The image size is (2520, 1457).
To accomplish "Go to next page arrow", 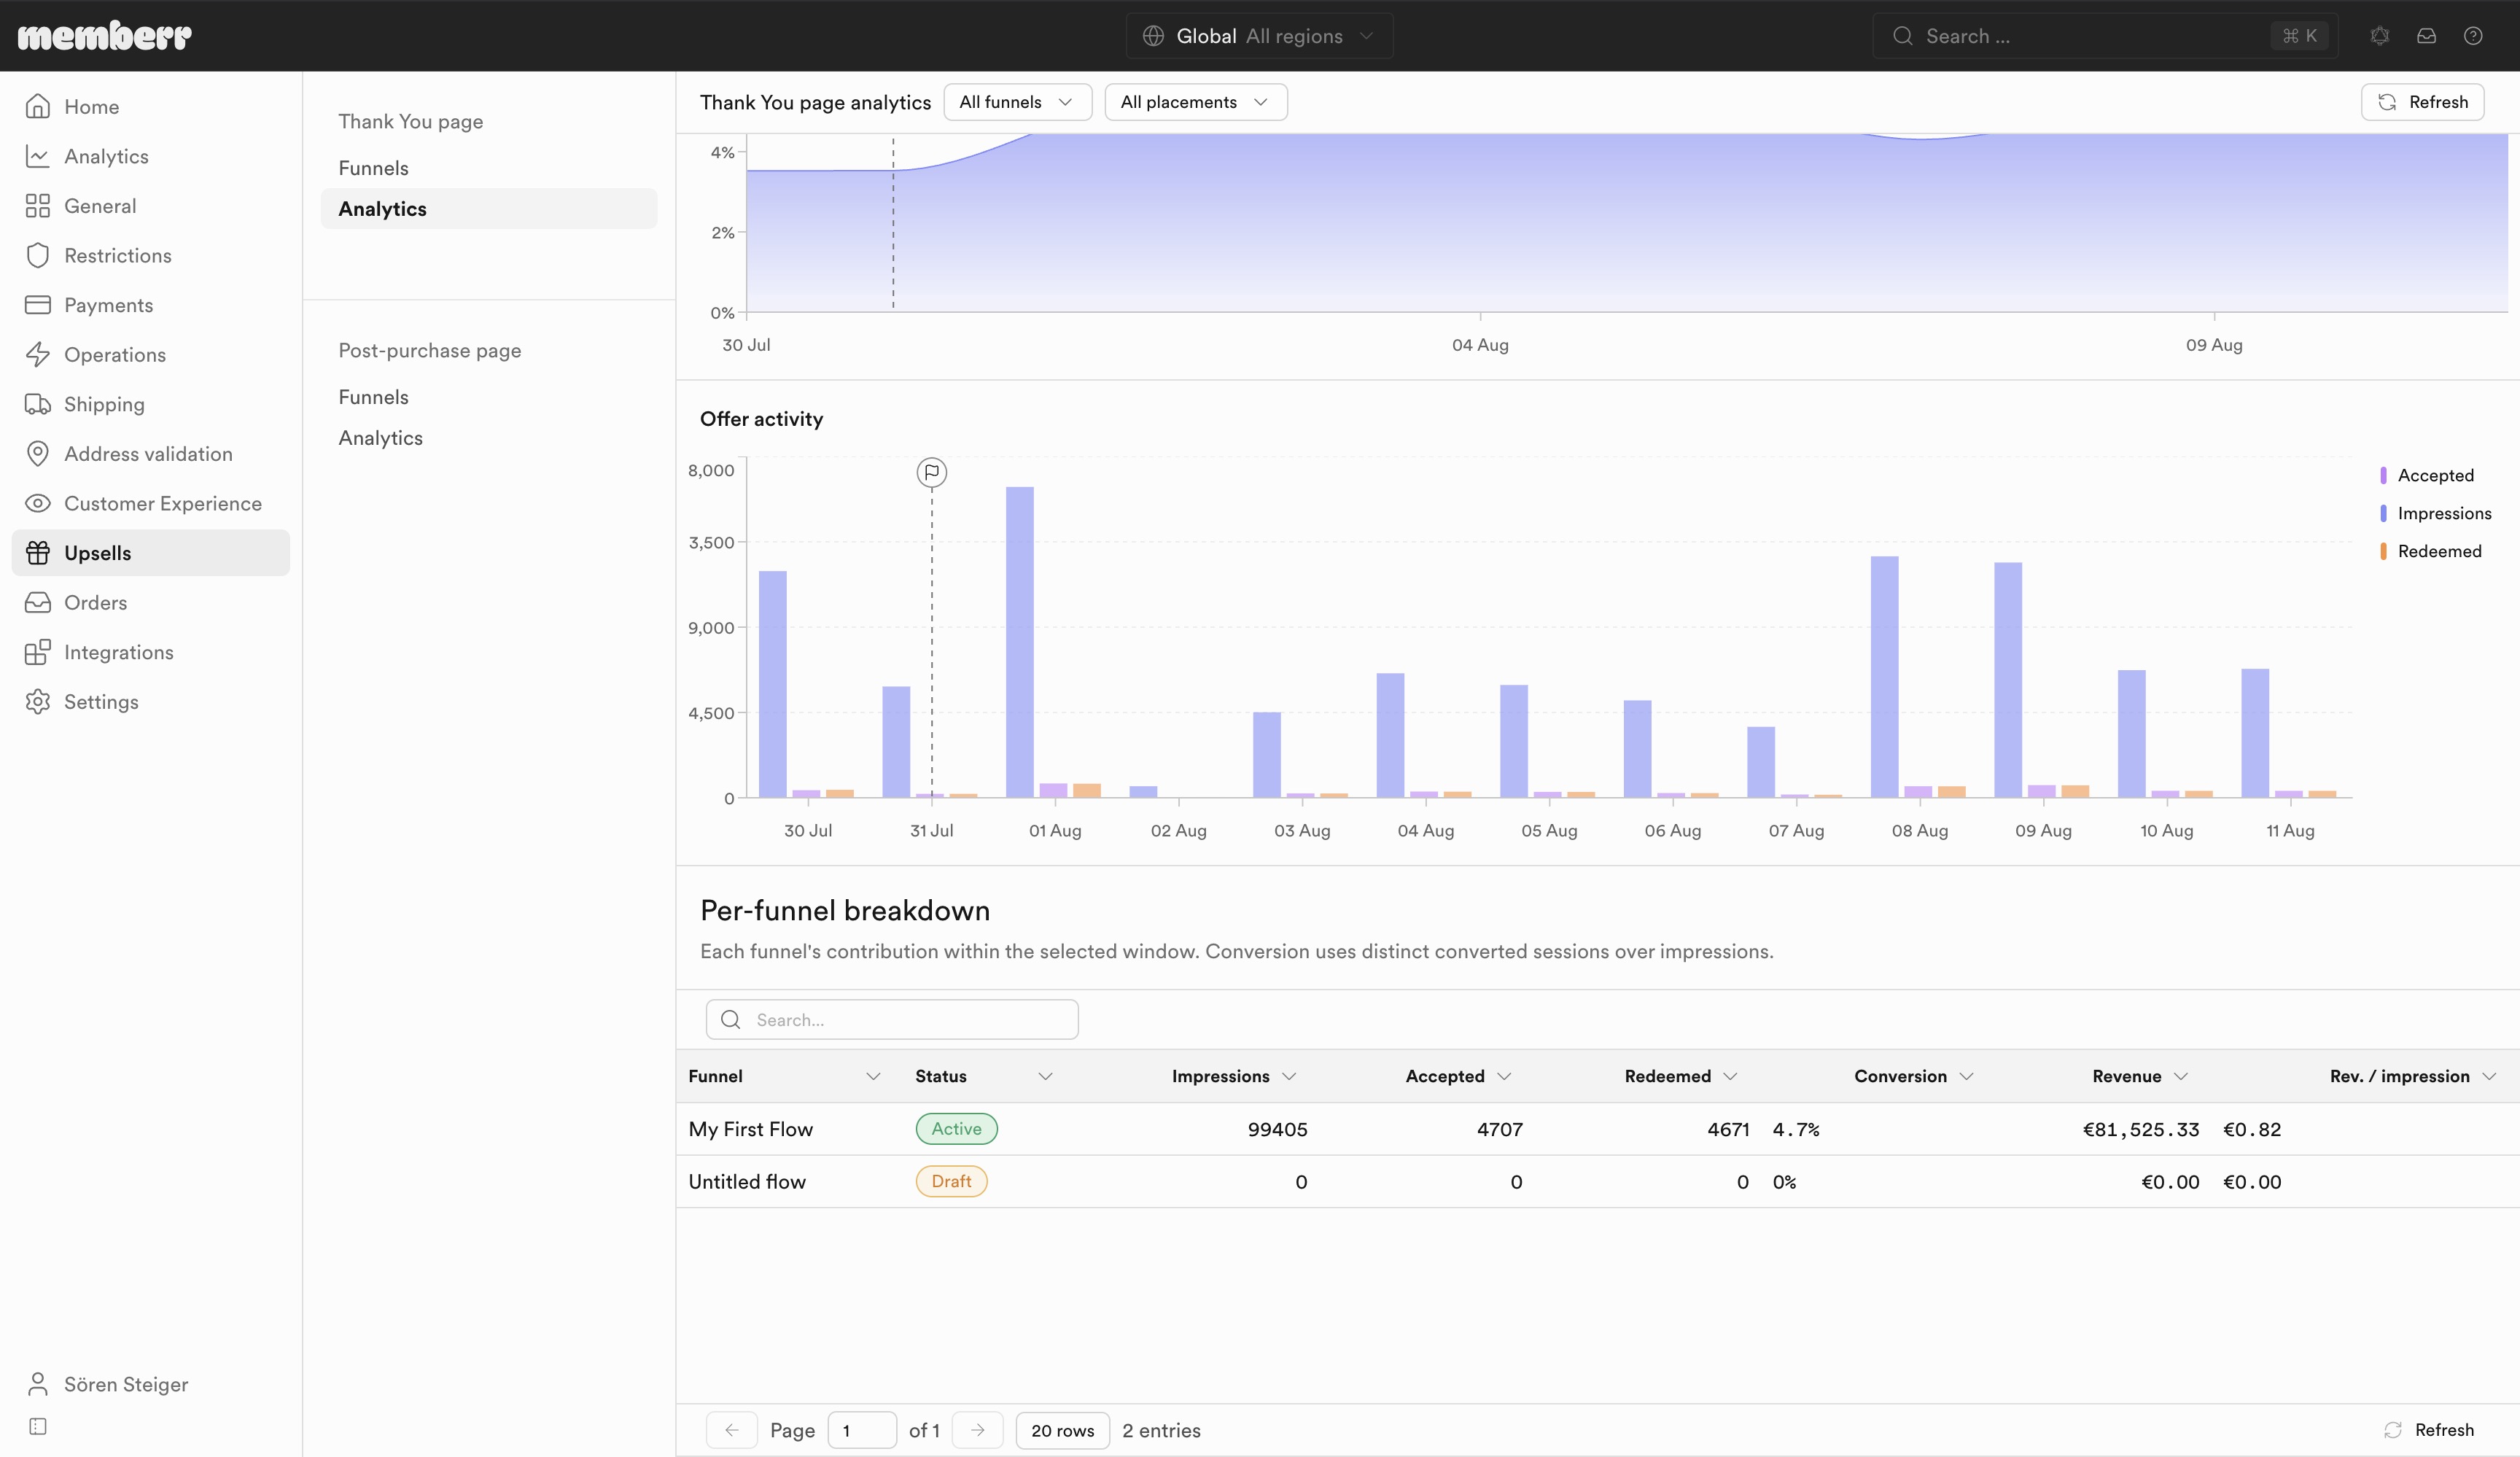I will pyautogui.click(x=978, y=1430).
